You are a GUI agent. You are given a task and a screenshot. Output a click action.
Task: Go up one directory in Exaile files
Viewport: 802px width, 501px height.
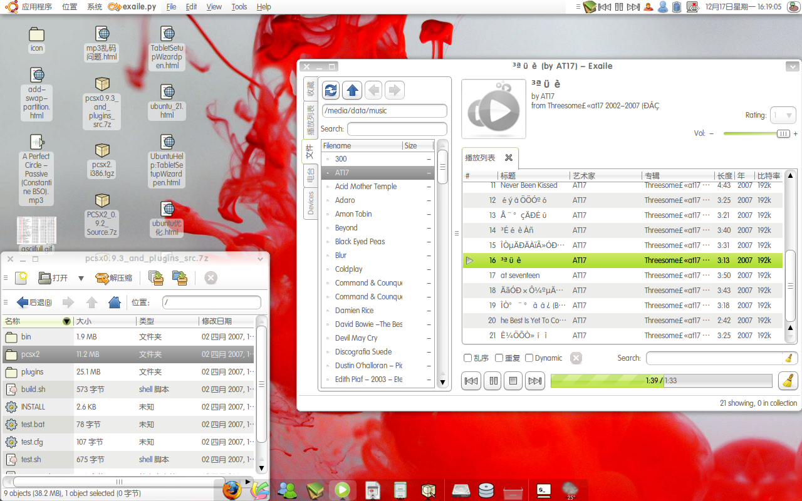352,90
